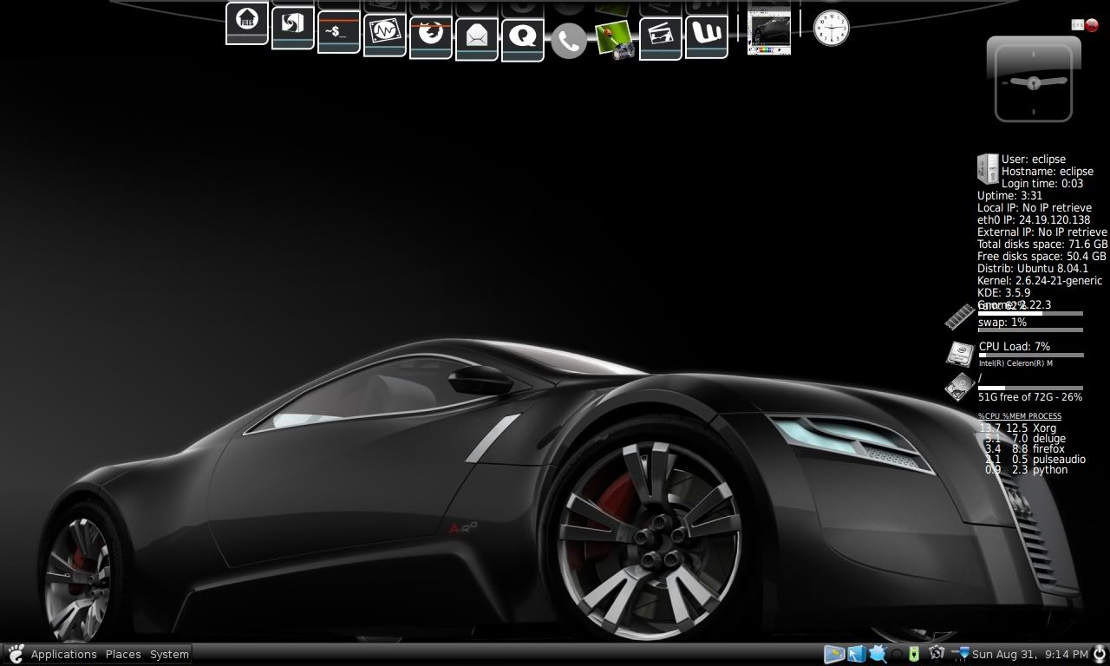1110x666 pixels.
Task: Click 'Kernel: 2.6.24-21-generic' text
Action: point(1040,281)
